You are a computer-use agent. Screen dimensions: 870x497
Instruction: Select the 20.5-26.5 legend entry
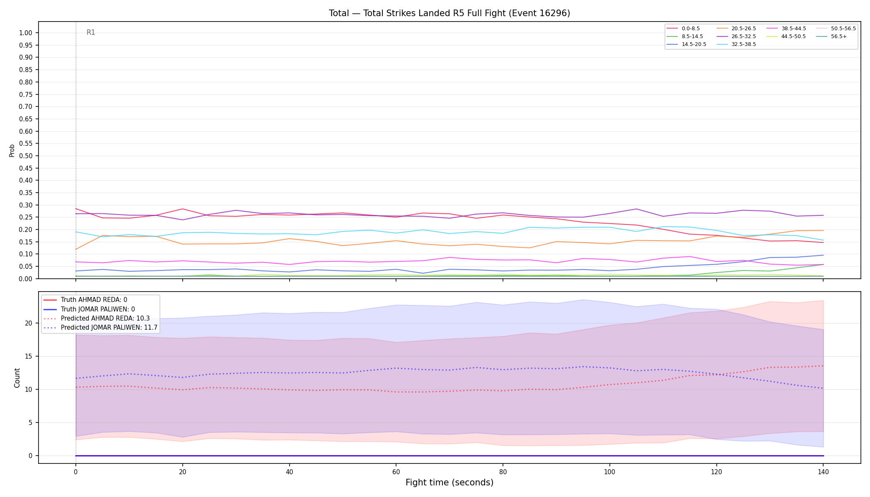[736, 29]
